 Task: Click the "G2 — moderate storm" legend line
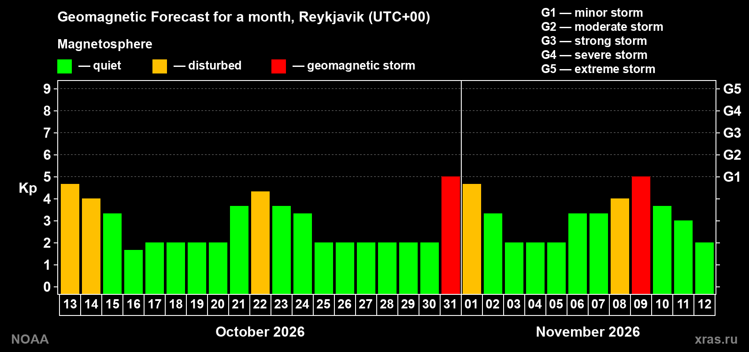(602, 27)
